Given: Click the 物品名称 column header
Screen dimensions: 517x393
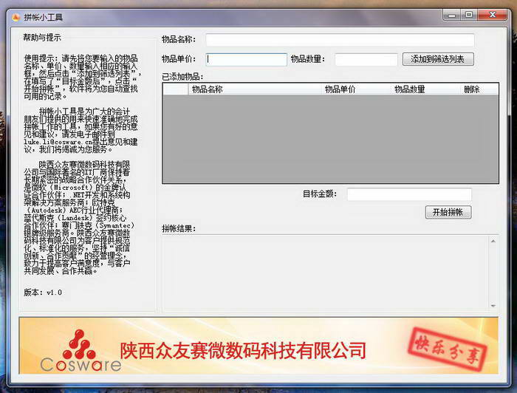Looking at the screenshot, I should point(255,89).
